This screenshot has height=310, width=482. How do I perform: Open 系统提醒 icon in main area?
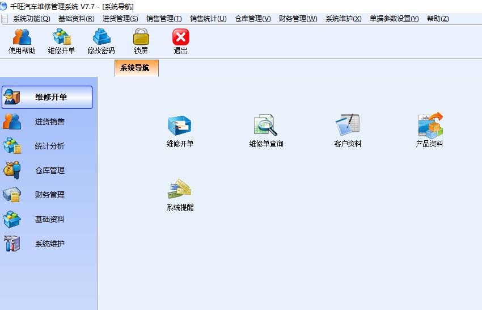click(180, 195)
